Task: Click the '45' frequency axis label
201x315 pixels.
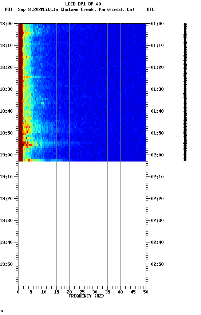Action: pyautogui.click(x=133, y=292)
